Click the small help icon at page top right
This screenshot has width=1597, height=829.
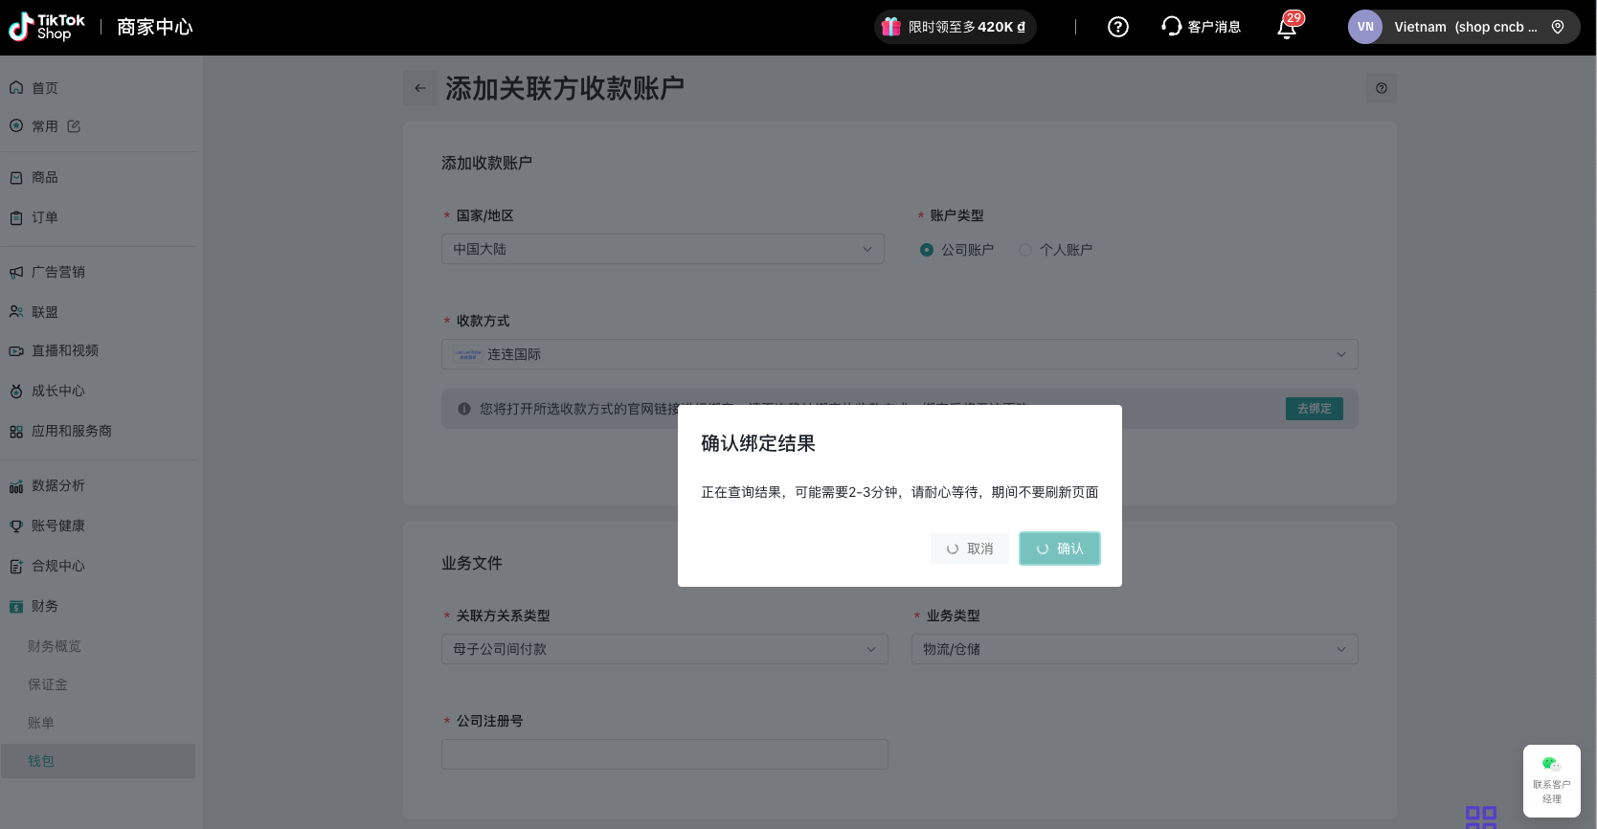click(x=1381, y=88)
